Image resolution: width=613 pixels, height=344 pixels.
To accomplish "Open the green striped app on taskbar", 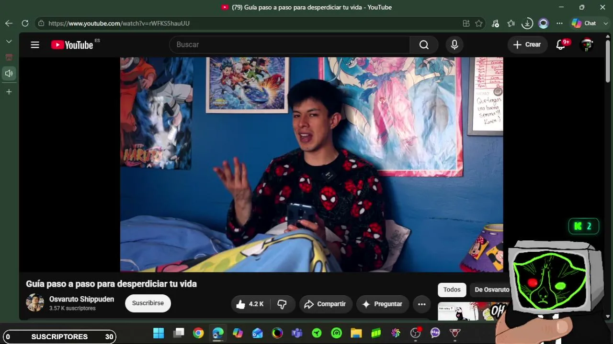I will point(376,333).
